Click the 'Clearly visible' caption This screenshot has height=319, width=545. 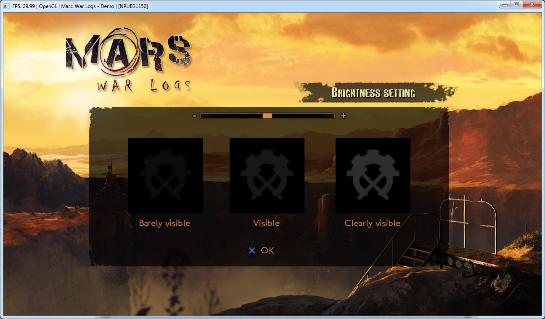373,223
